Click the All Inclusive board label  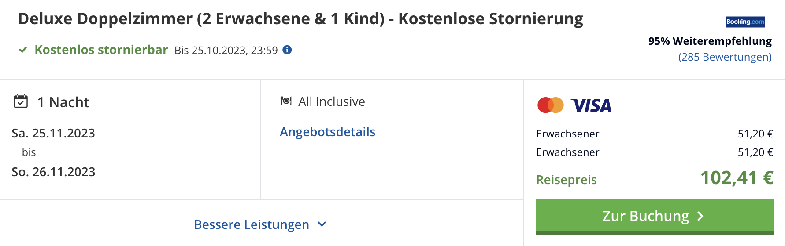pyautogui.click(x=332, y=101)
